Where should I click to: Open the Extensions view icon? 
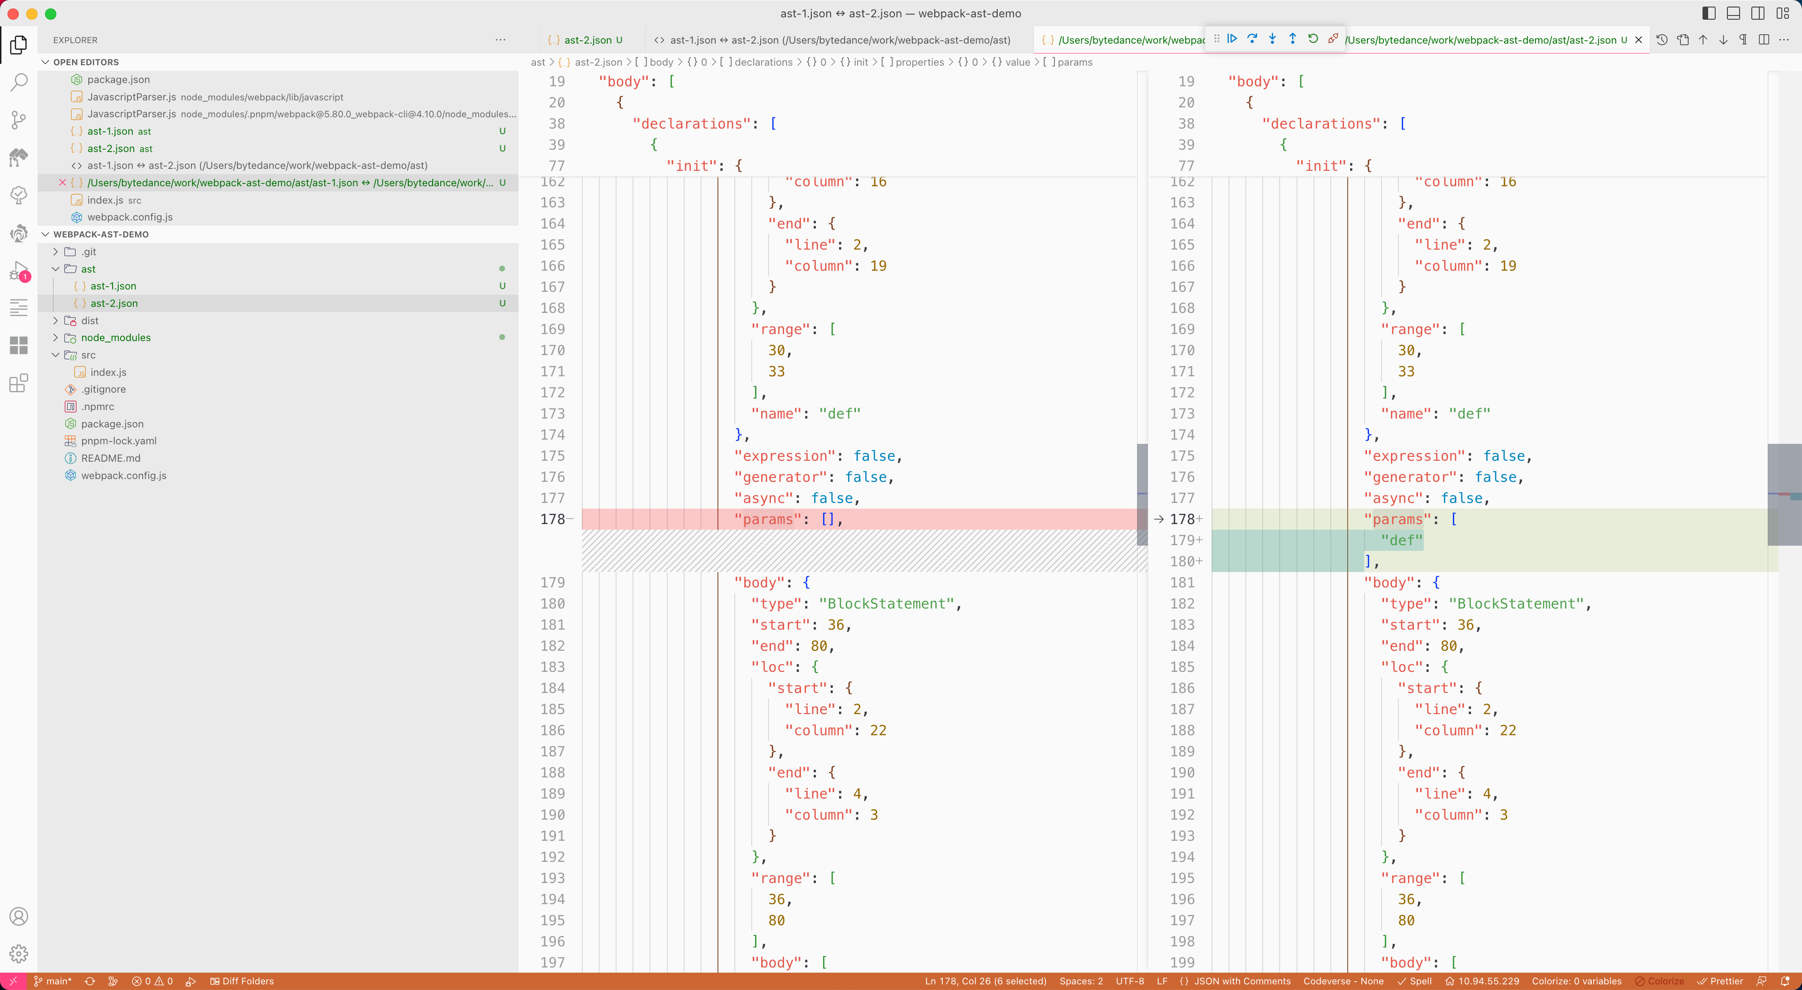tap(19, 383)
